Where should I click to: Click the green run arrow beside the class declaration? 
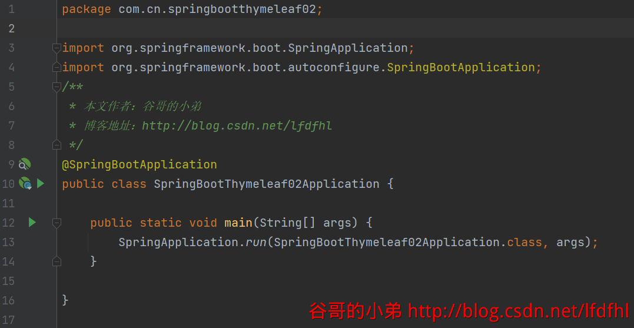click(x=41, y=184)
